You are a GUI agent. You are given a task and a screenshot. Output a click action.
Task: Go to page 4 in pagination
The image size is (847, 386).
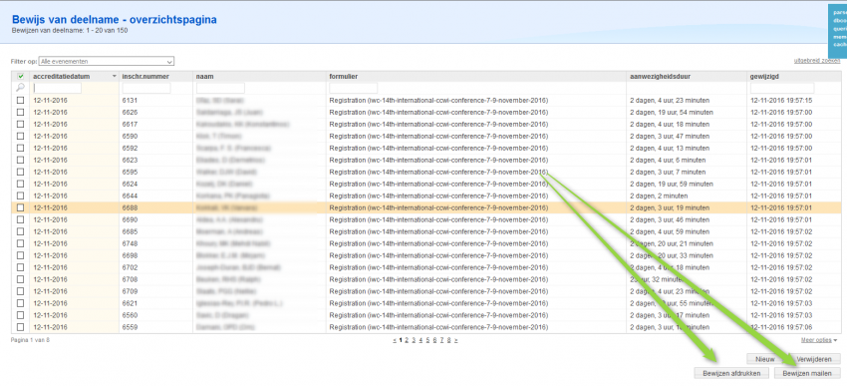coord(421,340)
